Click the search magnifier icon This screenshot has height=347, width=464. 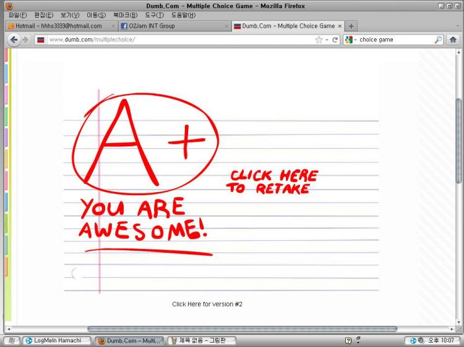tap(438, 40)
